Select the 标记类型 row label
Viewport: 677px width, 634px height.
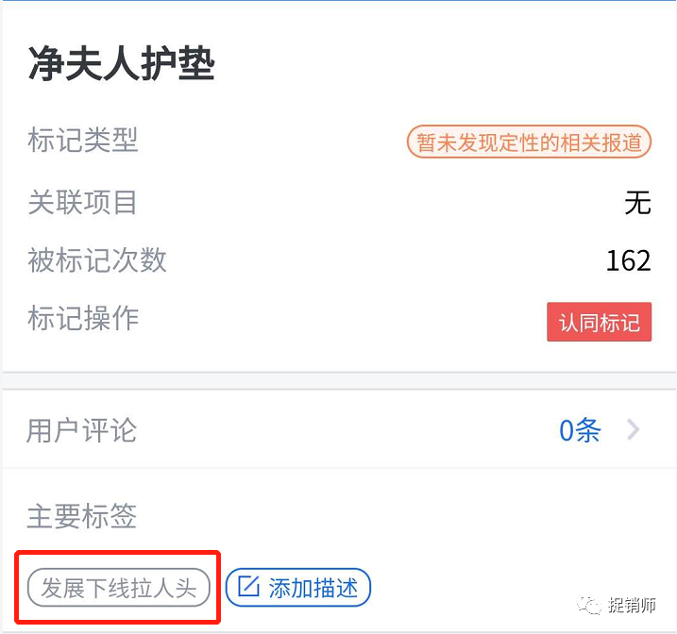(x=83, y=142)
